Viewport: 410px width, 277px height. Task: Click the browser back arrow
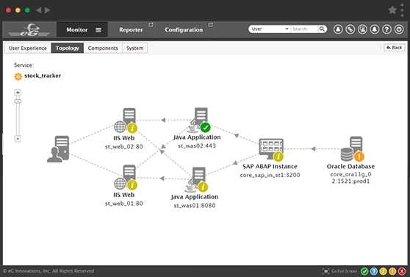tap(38, 10)
